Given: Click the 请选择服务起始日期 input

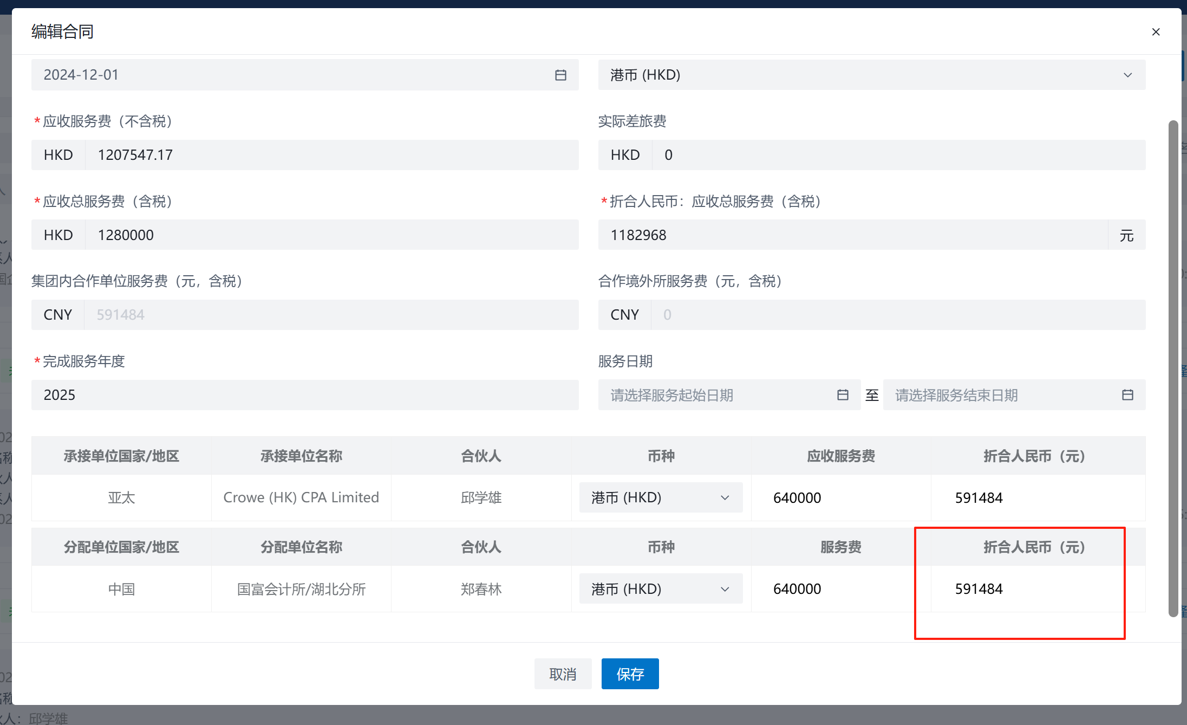Looking at the screenshot, I should (720, 395).
